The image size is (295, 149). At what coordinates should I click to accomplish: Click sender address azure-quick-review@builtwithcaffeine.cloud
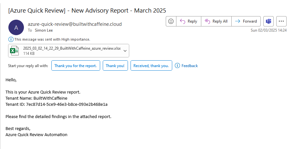coord(75,24)
